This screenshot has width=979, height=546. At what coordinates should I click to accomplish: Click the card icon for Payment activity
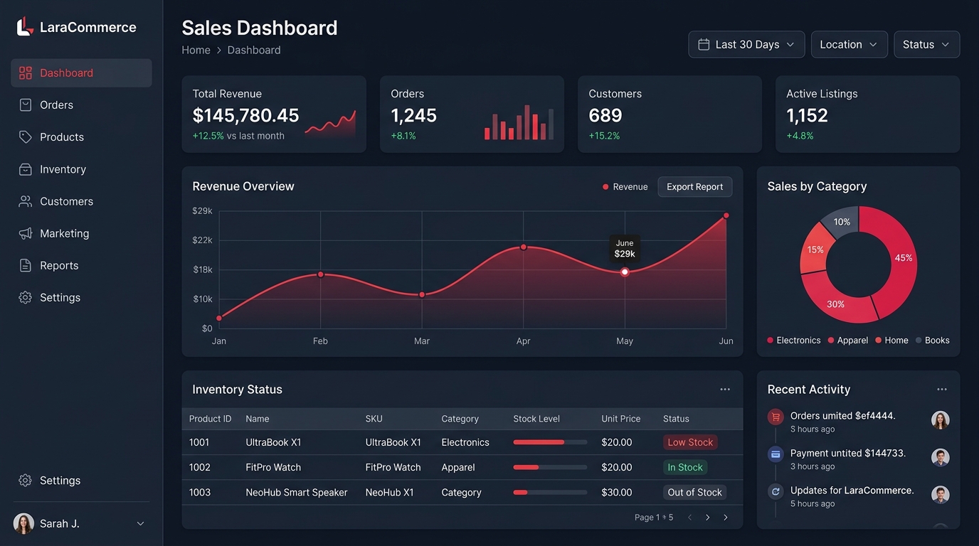(776, 454)
